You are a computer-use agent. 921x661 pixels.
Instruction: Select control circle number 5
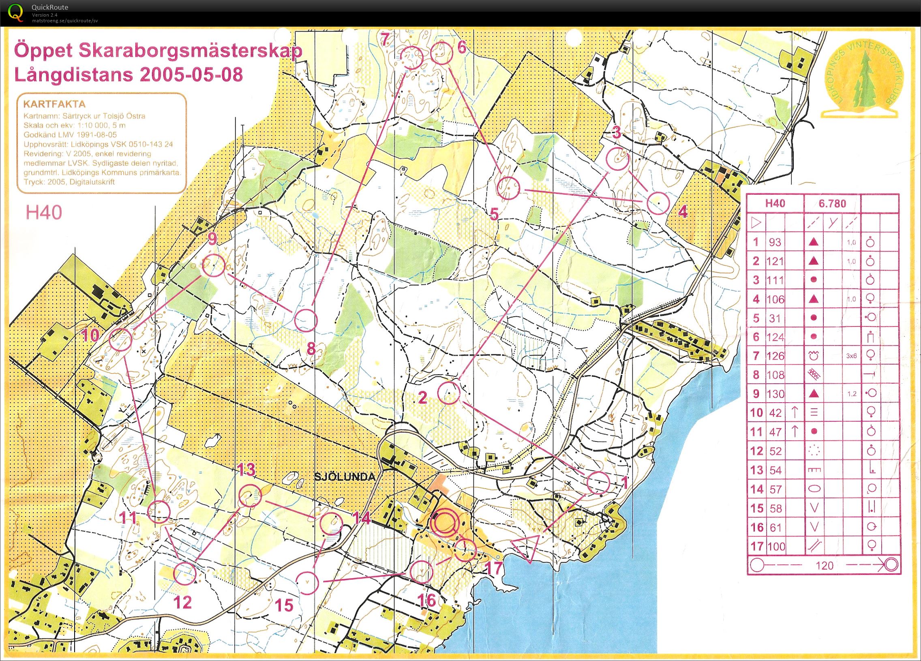click(x=508, y=188)
